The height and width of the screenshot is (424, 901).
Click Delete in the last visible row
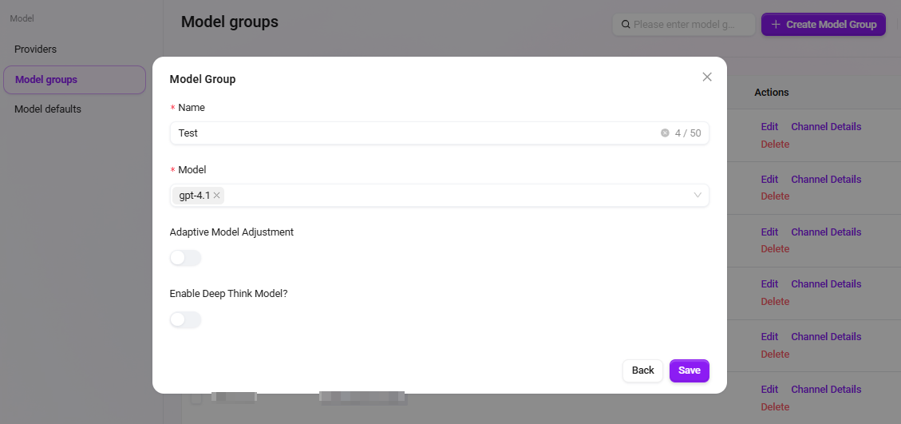(x=775, y=407)
